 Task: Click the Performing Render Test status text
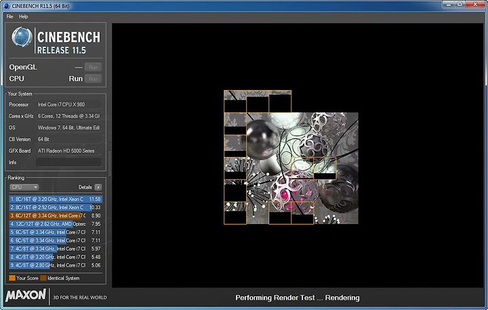point(298,298)
